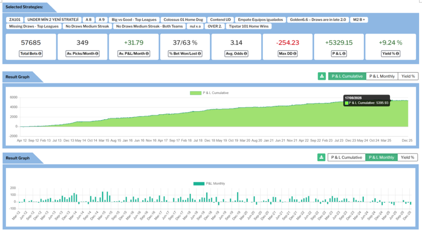The image size is (422, 231).
Task: Download the monthly result graph
Action: point(321,157)
